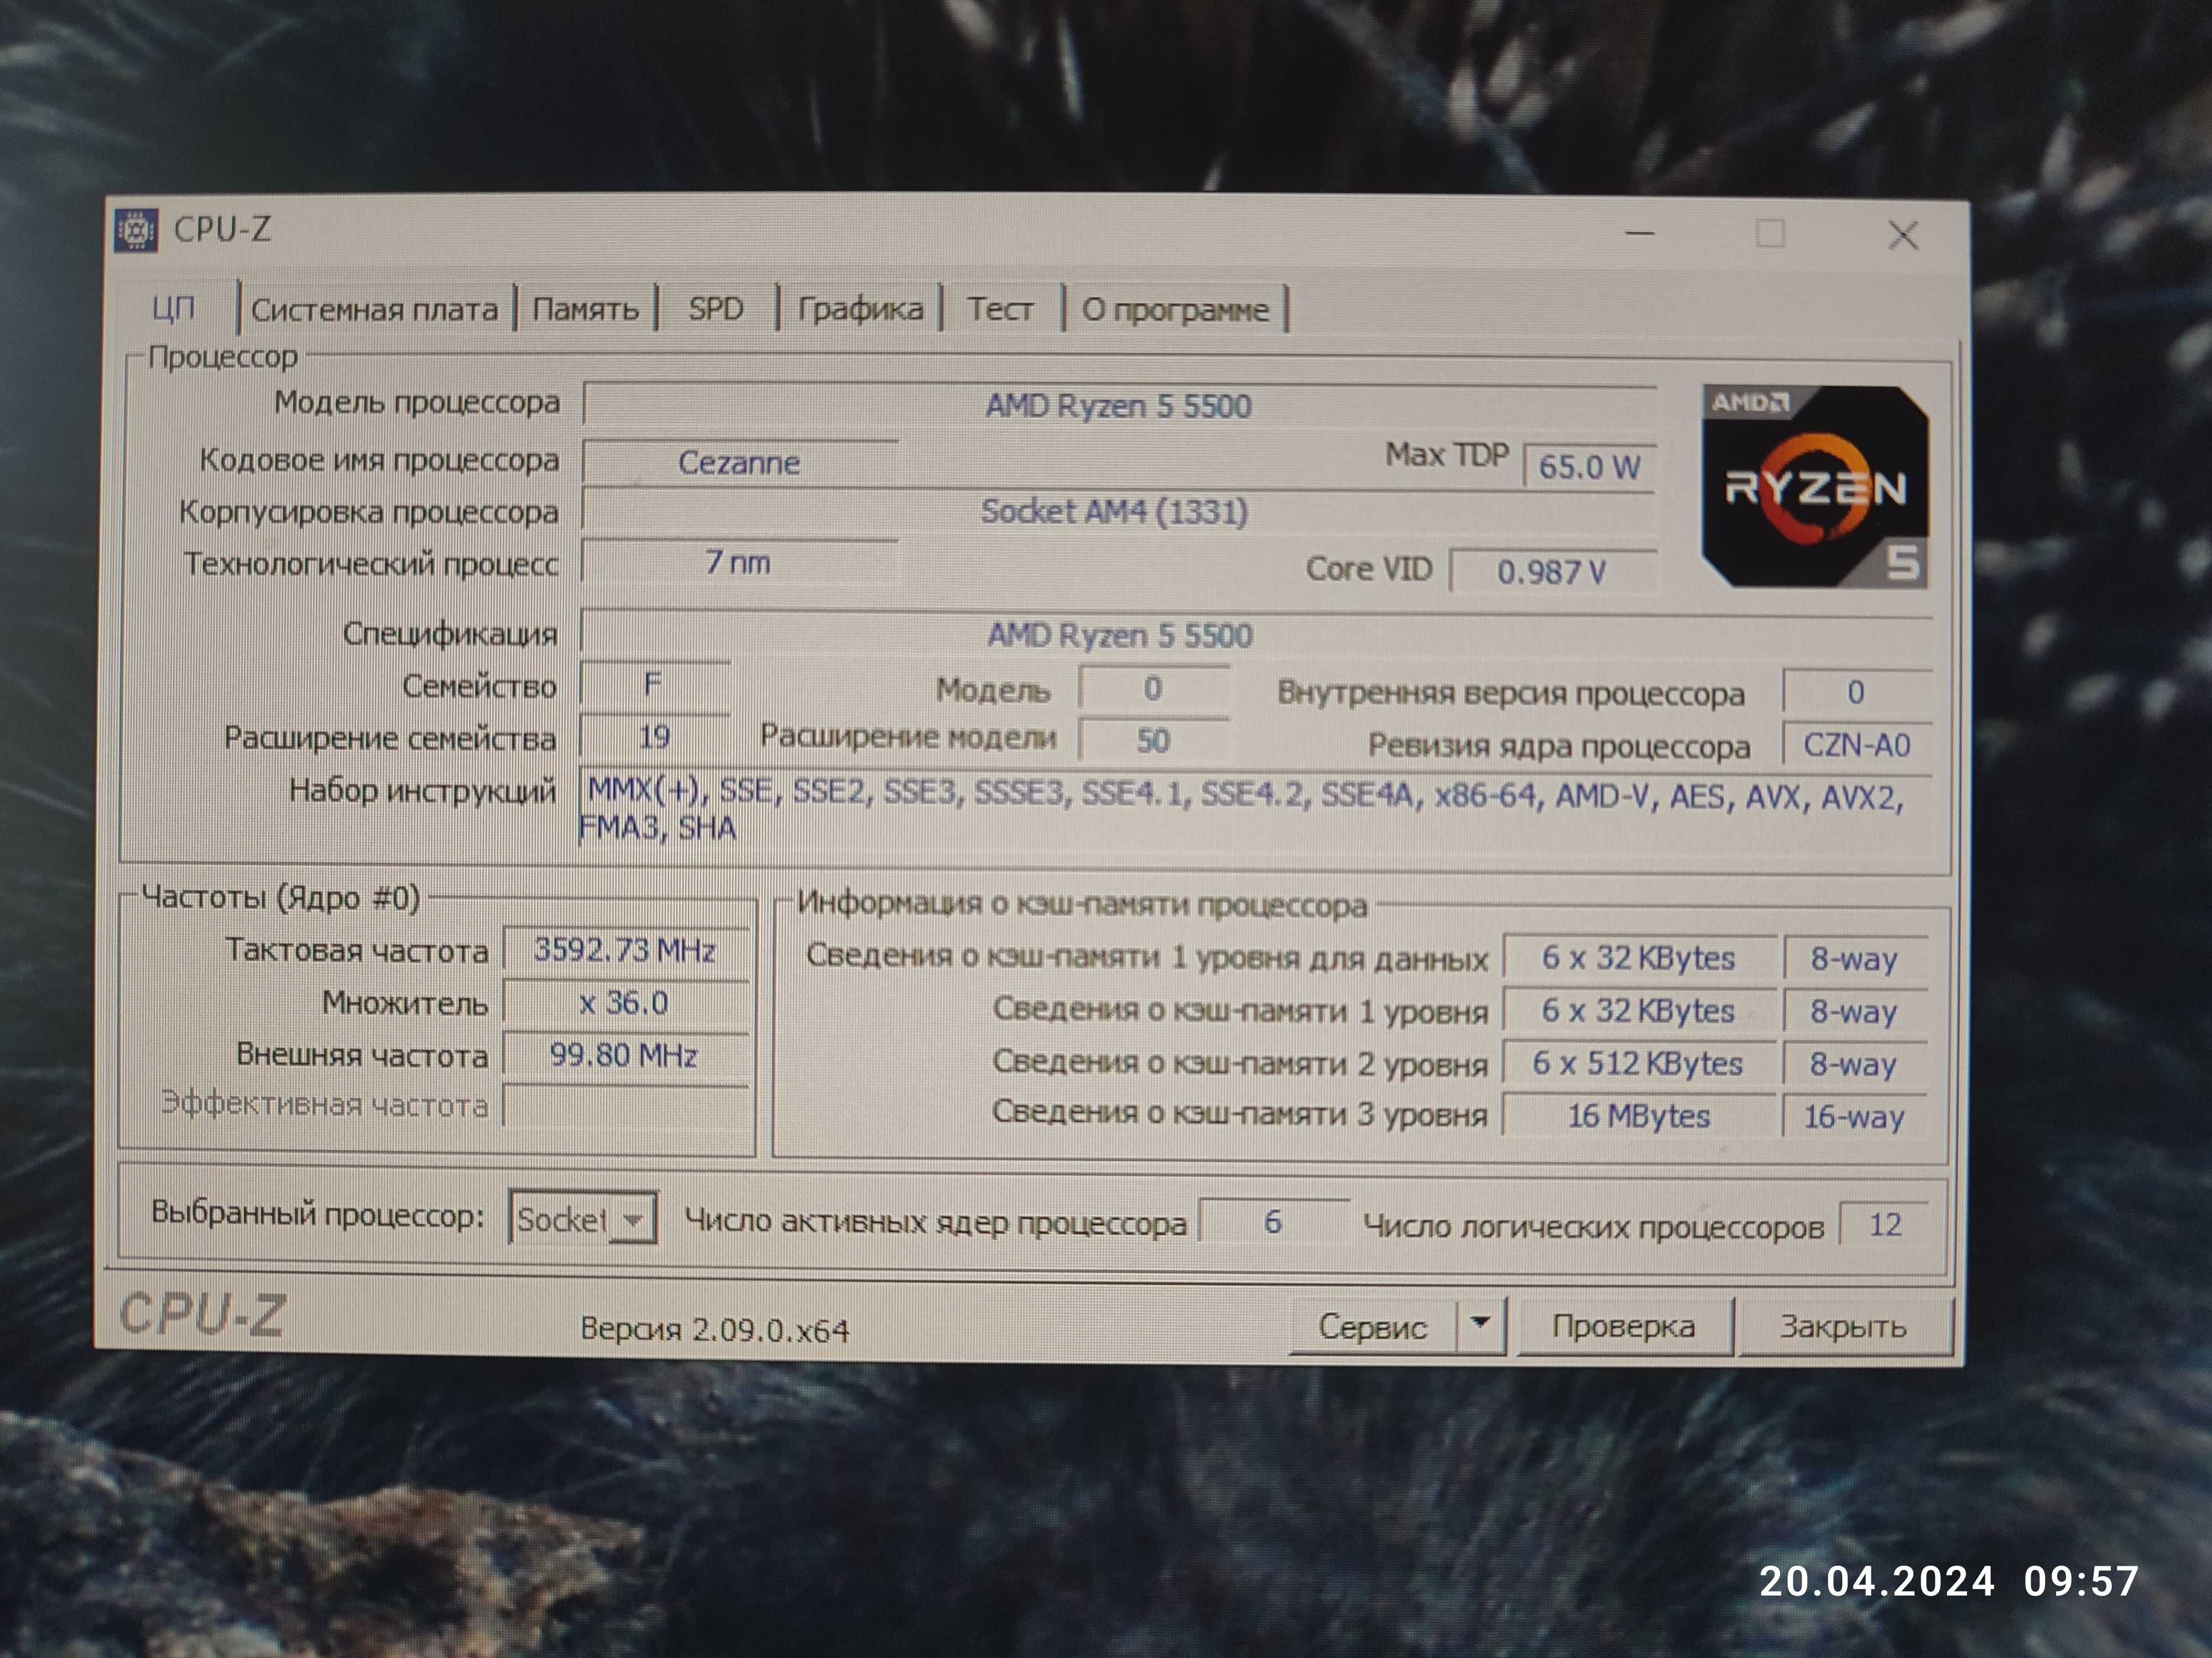The image size is (2212, 1658).
Task: Close the CPU-Z window with X
Action: (x=1903, y=236)
